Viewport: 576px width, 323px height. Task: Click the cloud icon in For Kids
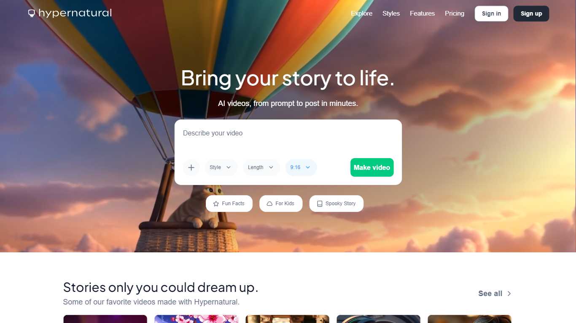click(269, 204)
